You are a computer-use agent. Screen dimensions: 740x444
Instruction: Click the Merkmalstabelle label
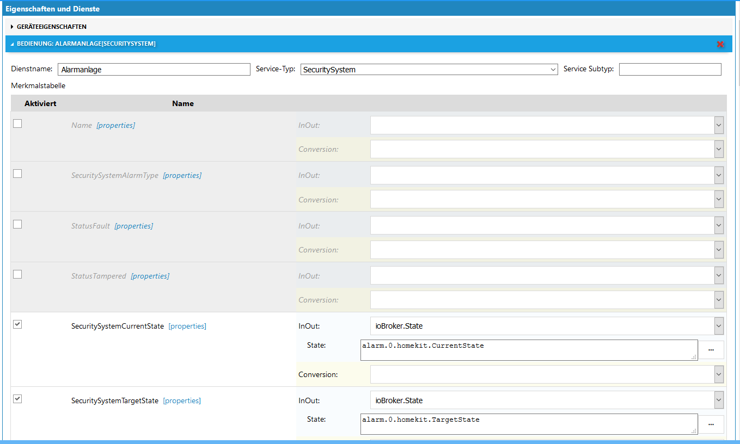tap(38, 86)
